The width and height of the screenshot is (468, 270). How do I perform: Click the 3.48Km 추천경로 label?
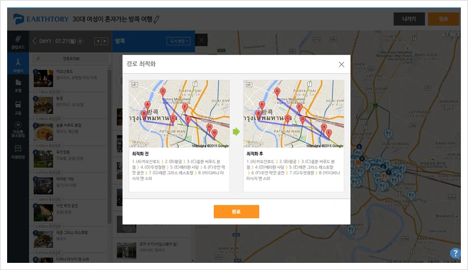tap(49, 118)
